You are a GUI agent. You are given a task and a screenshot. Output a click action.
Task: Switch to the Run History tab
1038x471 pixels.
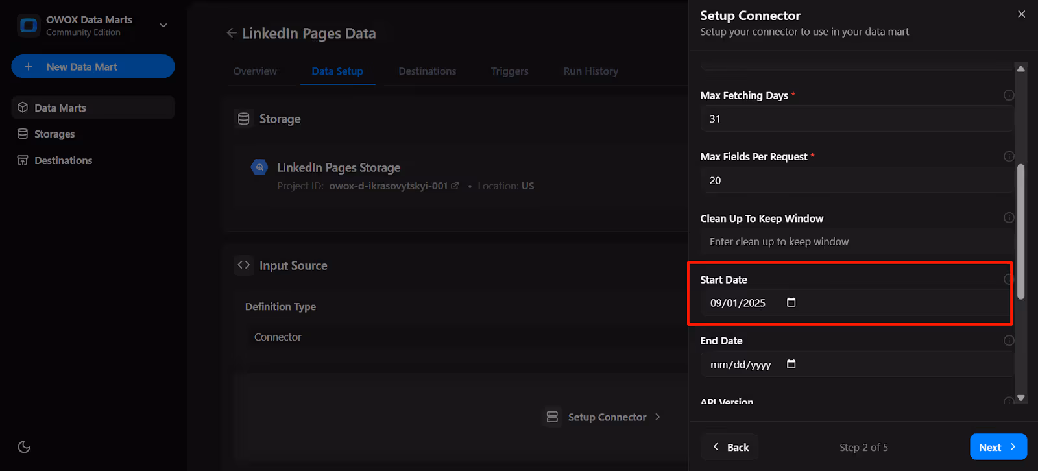point(591,71)
